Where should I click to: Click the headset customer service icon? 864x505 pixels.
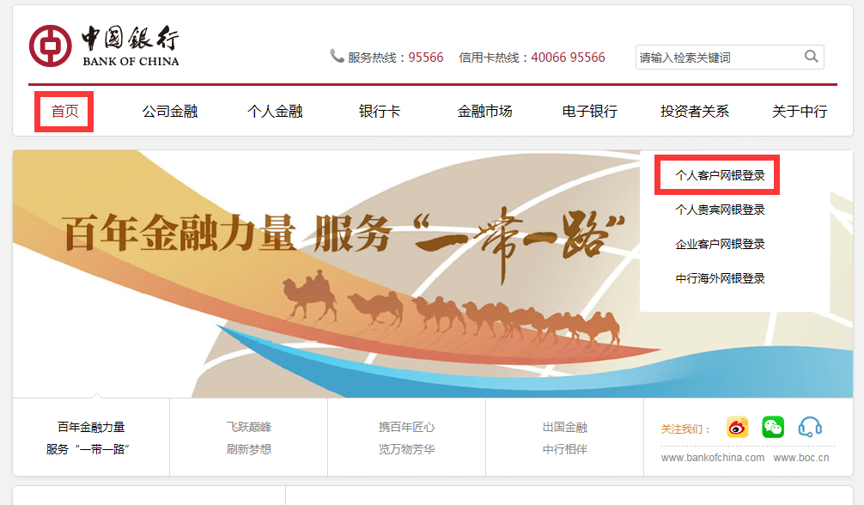point(810,427)
